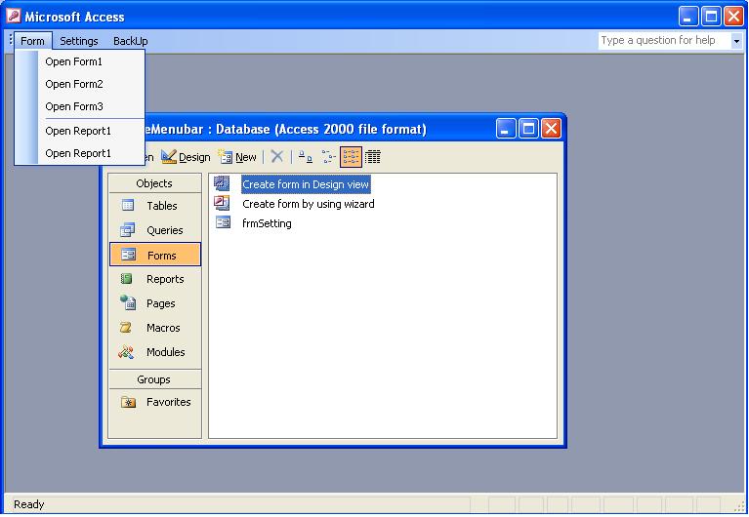Select the Macros label in Objects
The image size is (749, 517).
point(163,328)
